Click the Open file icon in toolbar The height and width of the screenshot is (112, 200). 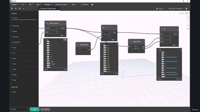click(16, 8)
